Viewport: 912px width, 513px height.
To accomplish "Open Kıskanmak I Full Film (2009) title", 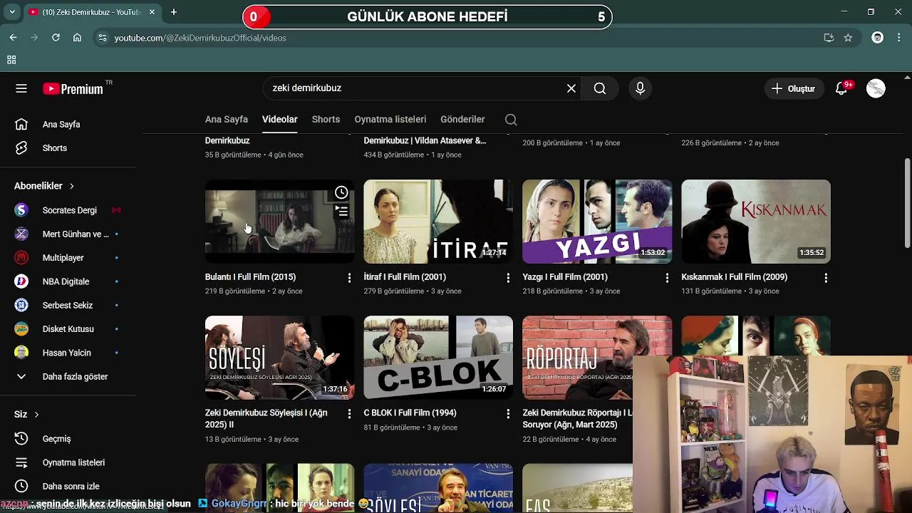I will (x=734, y=277).
